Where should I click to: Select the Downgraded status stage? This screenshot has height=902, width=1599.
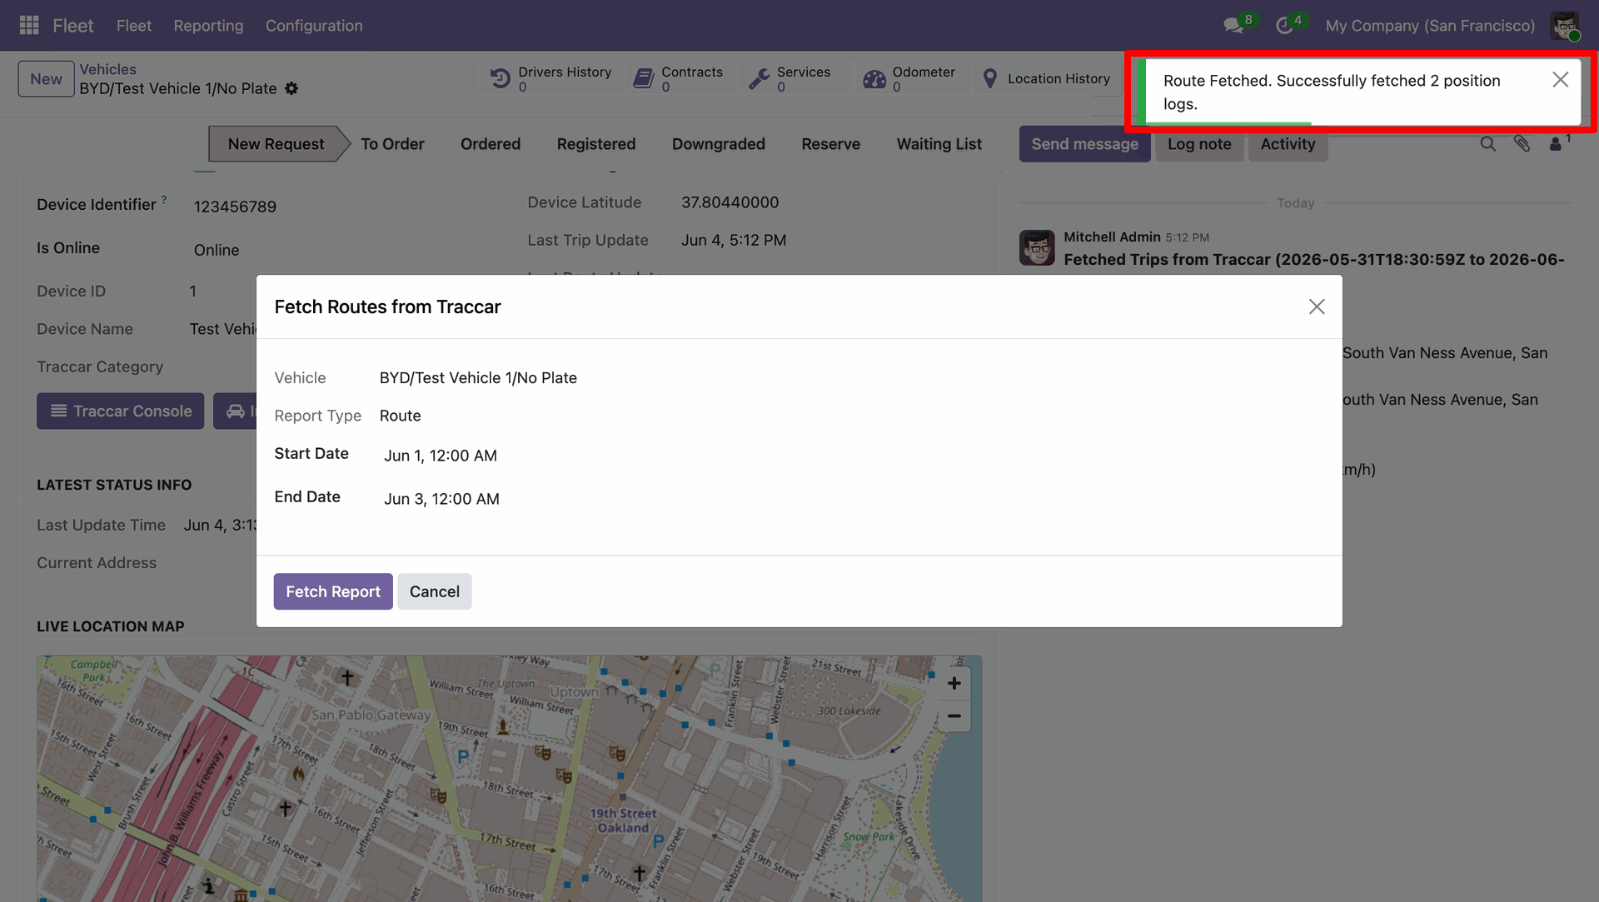(718, 144)
